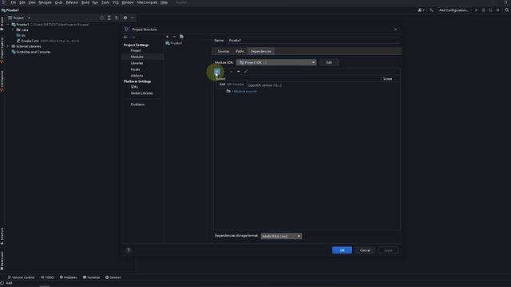The height and width of the screenshot is (287, 511).
Task: Open the File menu
Action: tap(14, 2)
